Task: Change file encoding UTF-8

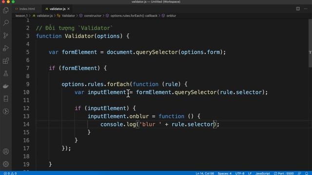Action: (x=240, y=173)
